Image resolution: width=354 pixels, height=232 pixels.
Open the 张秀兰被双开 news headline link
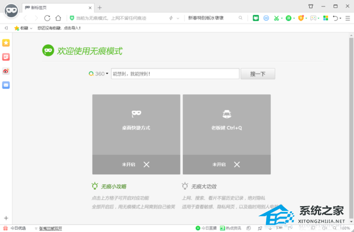pyautogui.click(x=51, y=228)
